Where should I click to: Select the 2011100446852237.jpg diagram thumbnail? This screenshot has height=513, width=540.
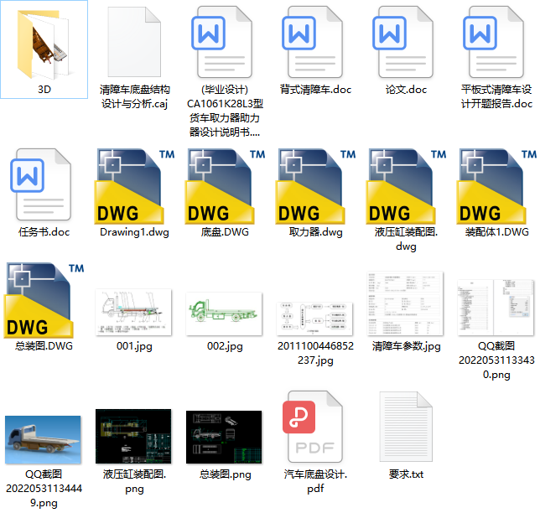click(x=314, y=319)
